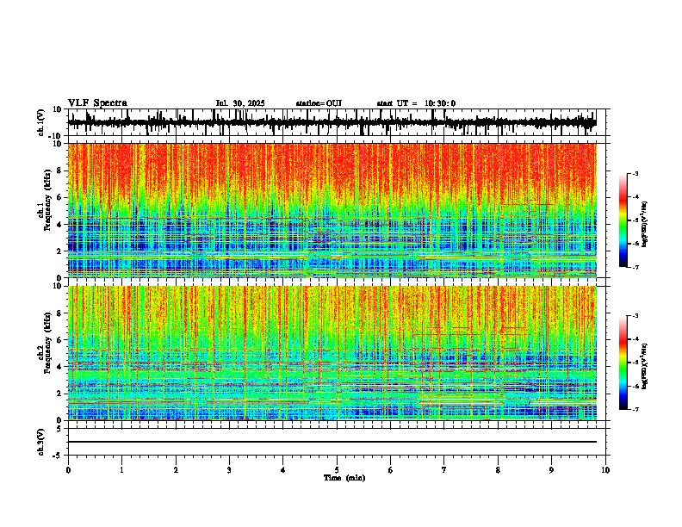682x527 pixels.
Task: Click the "-3" label on the ch.1 color scale
Action: 635,173
